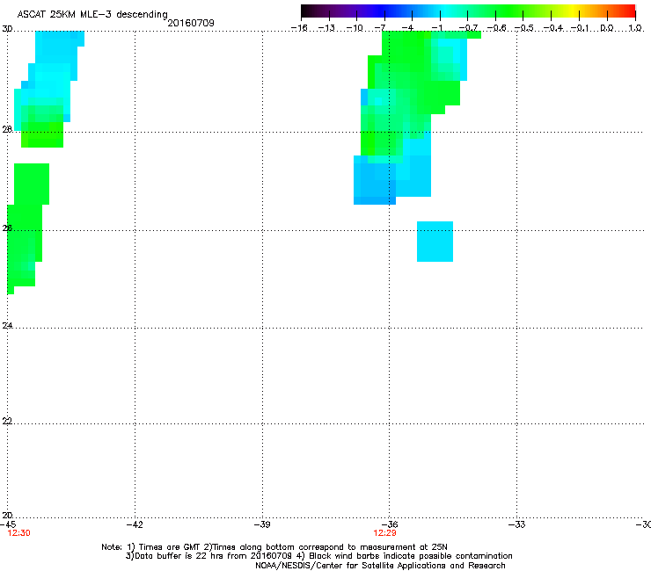Click the longitude label -36
This screenshot has width=651, height=571.
(389, 524)
